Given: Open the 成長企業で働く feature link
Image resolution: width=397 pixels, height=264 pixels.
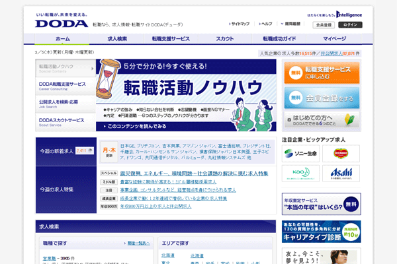Looking at the screenshot, I should 173,198.
